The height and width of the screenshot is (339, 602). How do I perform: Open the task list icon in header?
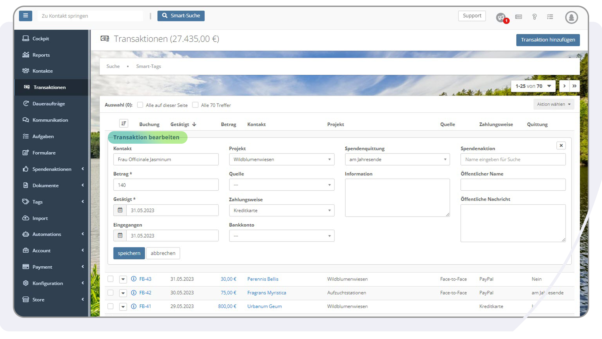coord(550,17)
